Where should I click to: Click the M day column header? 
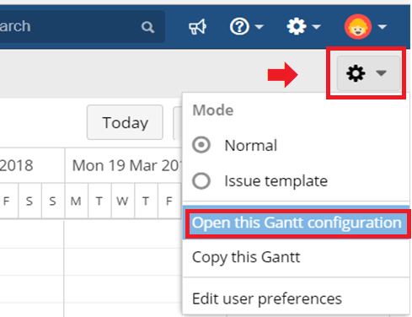pos(76,201)
